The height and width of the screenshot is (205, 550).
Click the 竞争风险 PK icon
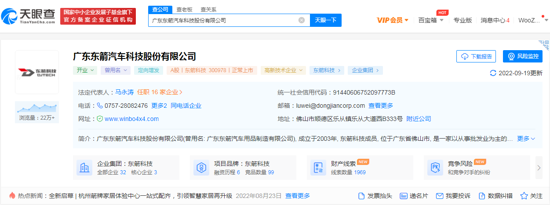coord(435,168)
